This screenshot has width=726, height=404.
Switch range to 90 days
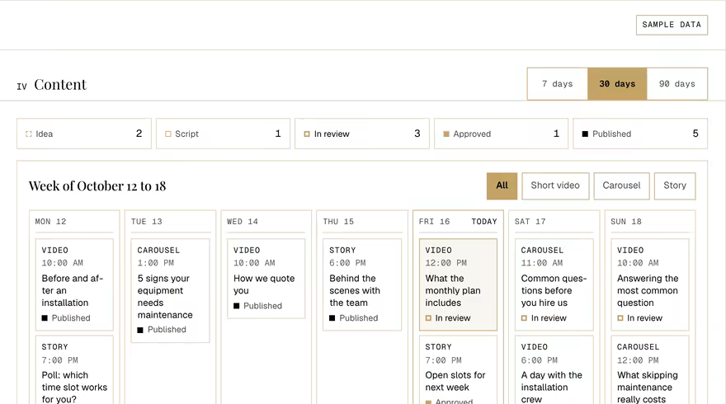click(677, 84)
